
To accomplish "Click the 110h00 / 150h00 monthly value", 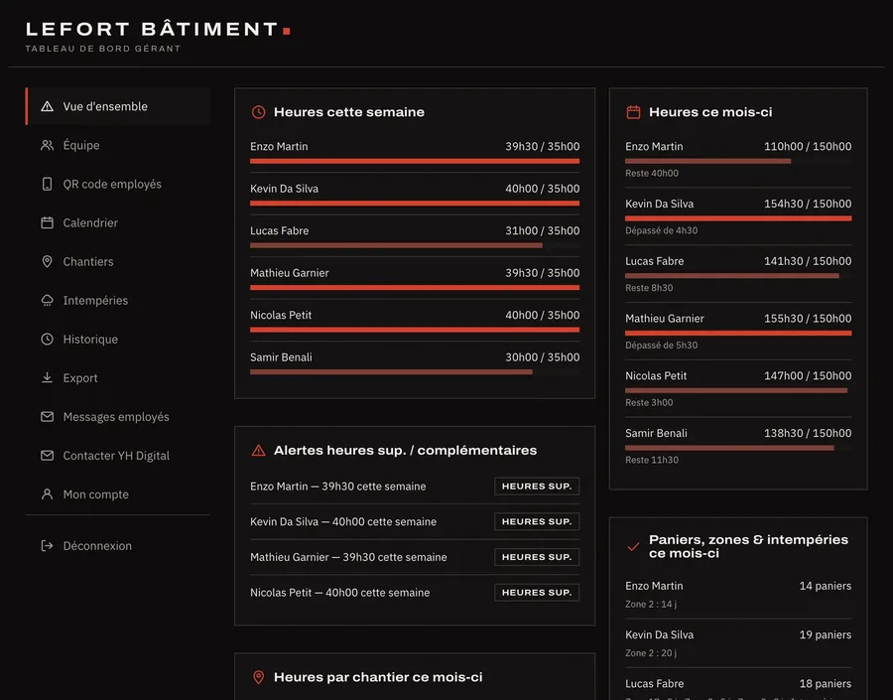I will point(808,147).
